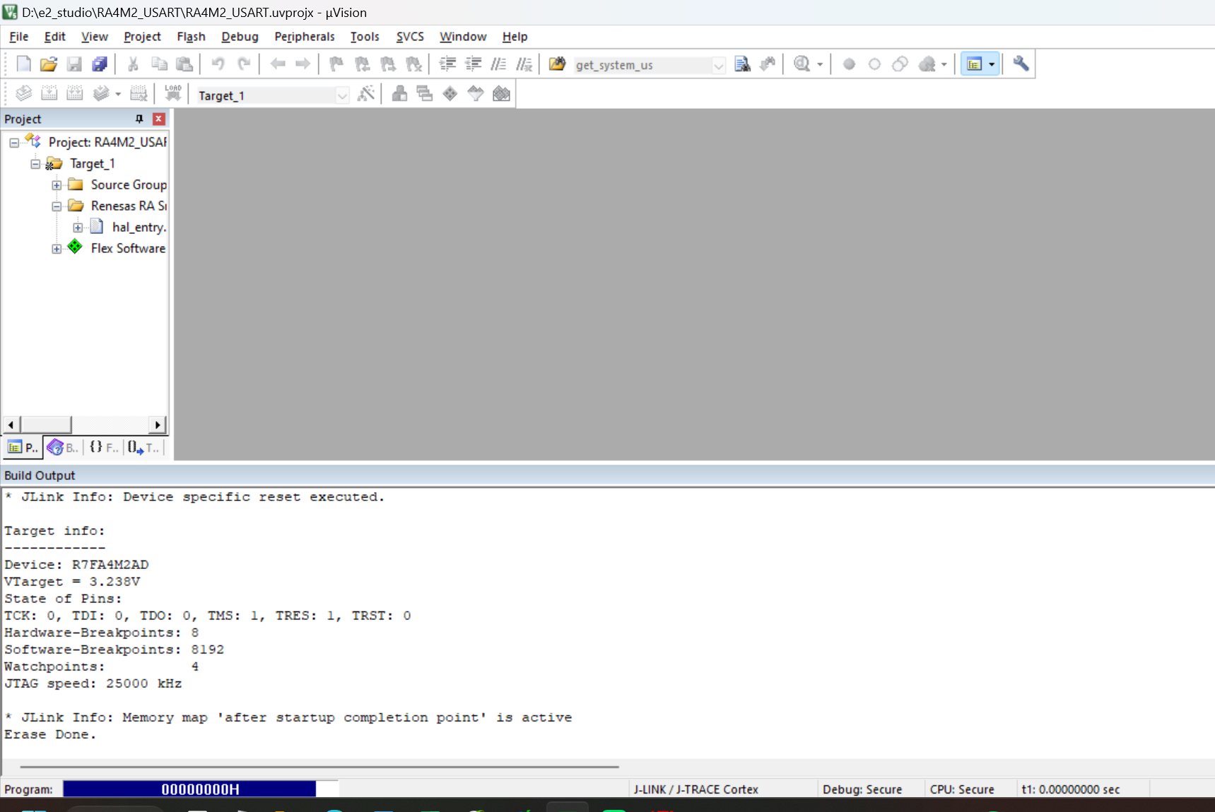1215x812 pixels.
Task: Select the hal_entry file in tree
Action: coord(139,228)
